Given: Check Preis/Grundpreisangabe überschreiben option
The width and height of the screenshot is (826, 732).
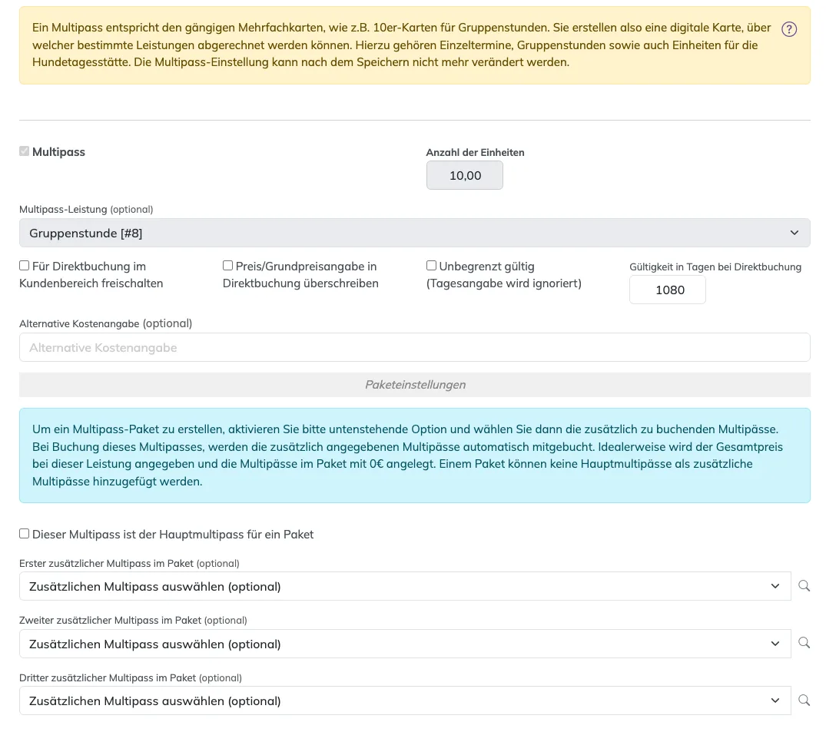Looking at the screenshot, I should [227, 266].
